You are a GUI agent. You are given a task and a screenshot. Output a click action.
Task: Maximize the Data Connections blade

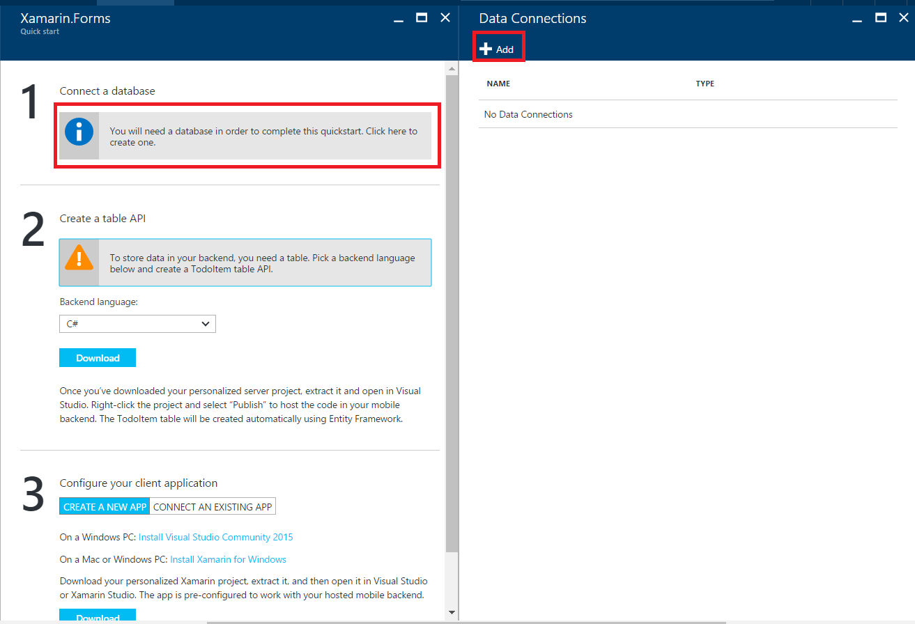[881, 18]
